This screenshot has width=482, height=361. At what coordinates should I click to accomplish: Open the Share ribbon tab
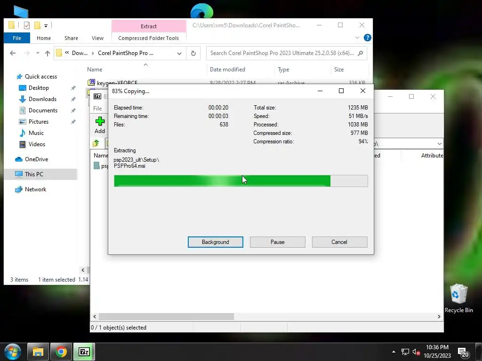coord(72,38)
